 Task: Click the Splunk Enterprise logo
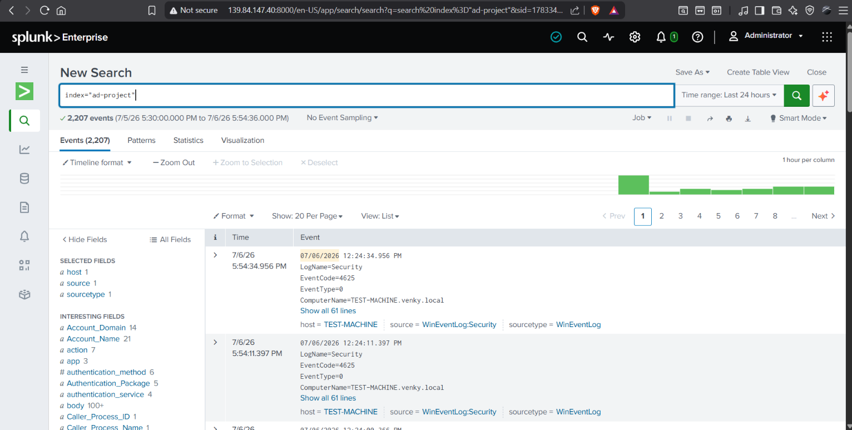point(60,37)
